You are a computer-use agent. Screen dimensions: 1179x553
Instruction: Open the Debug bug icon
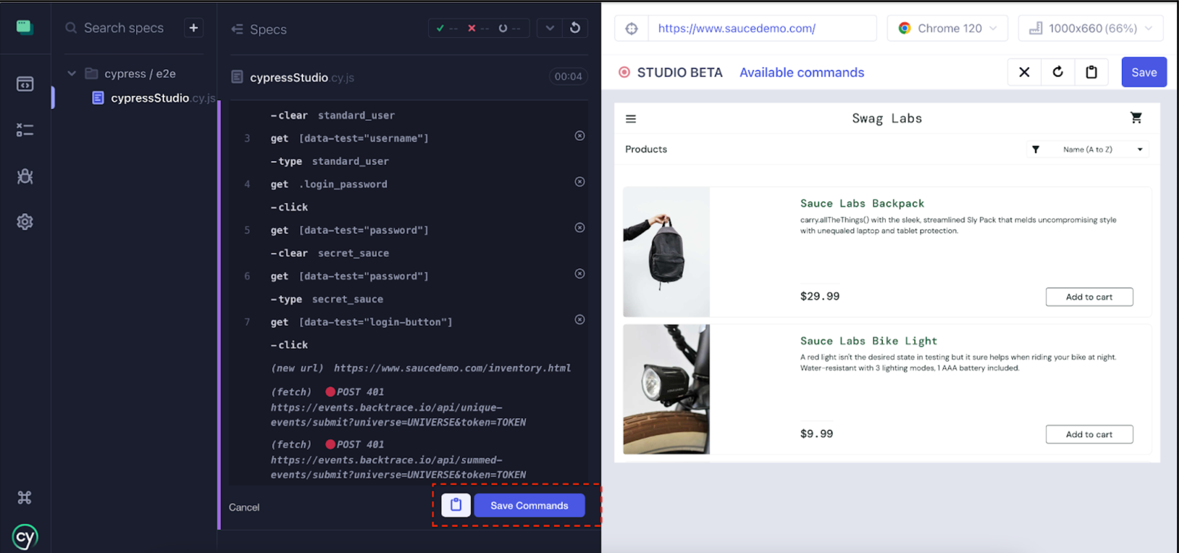(25, 176)
